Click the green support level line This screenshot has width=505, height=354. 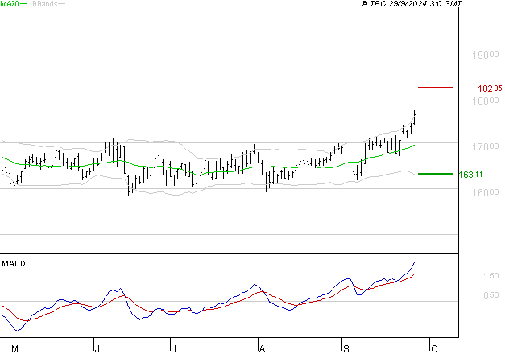435,174
